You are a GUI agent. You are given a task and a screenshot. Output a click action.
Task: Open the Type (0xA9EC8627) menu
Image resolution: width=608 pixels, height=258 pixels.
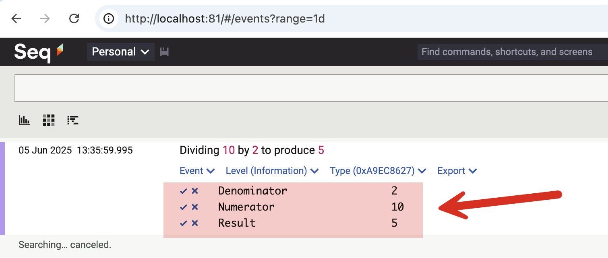tap(378, 171)
